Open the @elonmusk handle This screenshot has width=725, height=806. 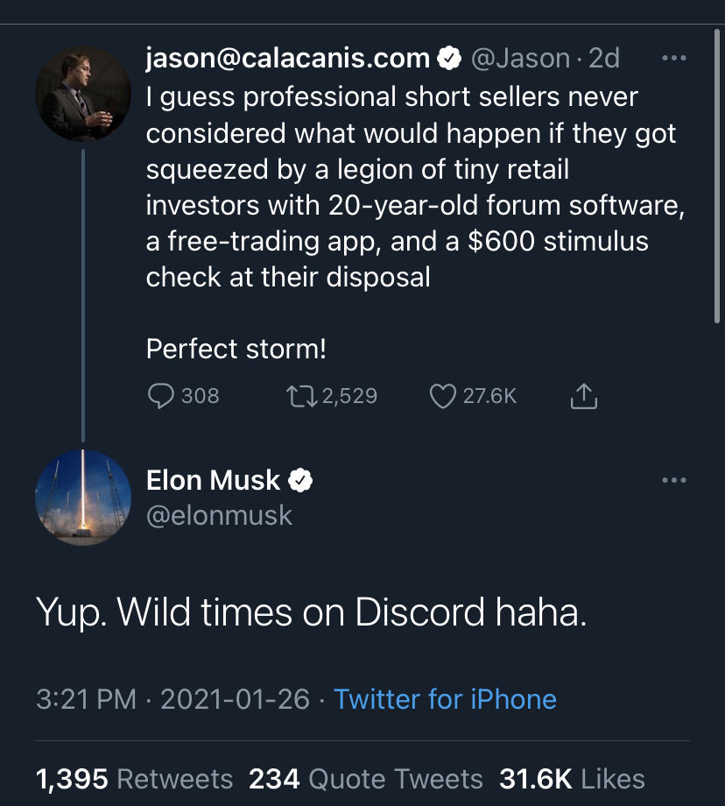click(219, 515)
